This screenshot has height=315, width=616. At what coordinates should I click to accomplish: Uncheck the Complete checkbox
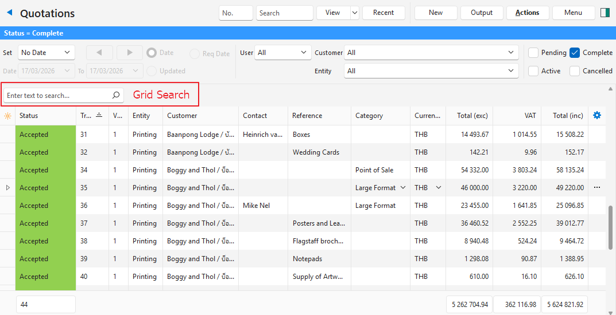point(575,53)
